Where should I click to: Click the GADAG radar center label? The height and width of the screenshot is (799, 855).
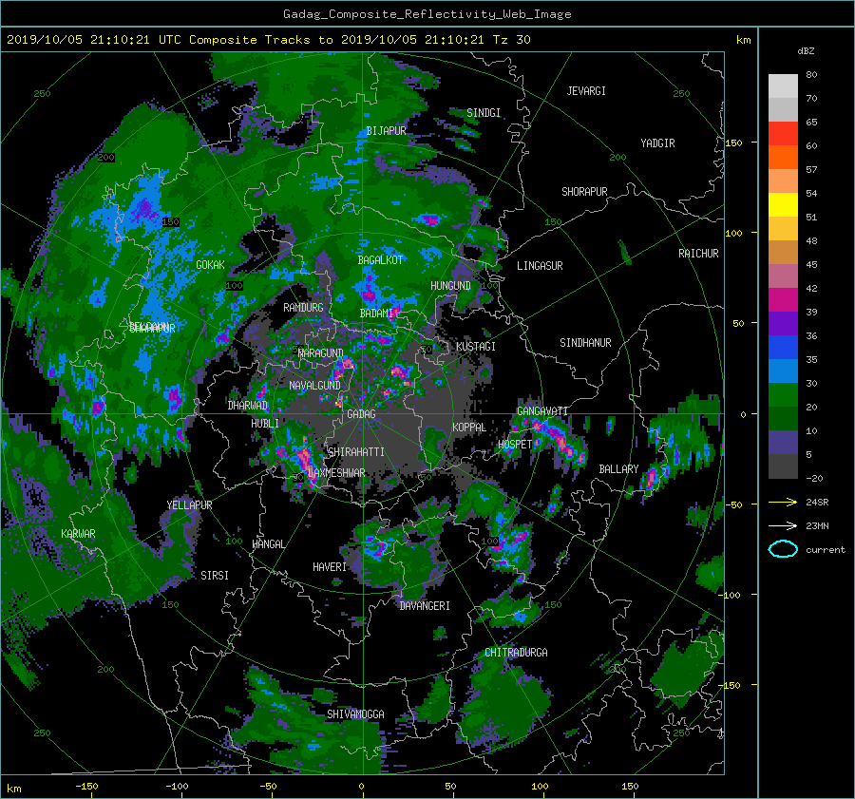(361, 414)
